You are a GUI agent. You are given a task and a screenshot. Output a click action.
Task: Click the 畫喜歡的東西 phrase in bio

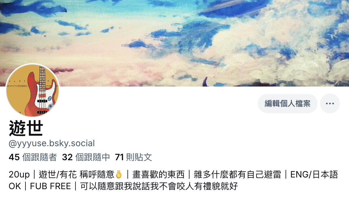point(158,175)
